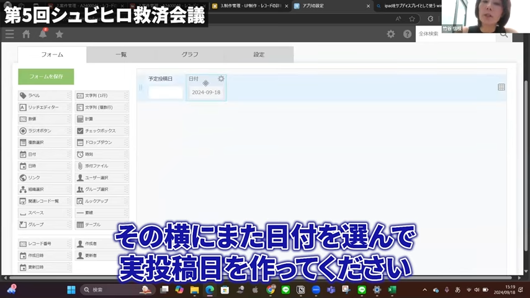Click the 全体検索 search box

pos(456,34)
